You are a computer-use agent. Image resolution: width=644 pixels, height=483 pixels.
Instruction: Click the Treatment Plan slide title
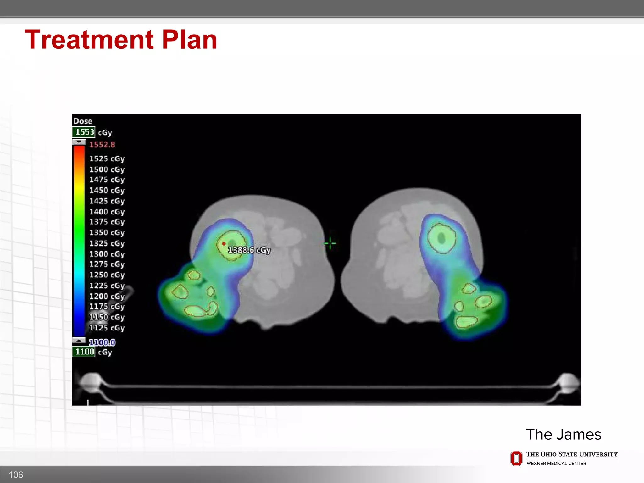tap(121, 40)
